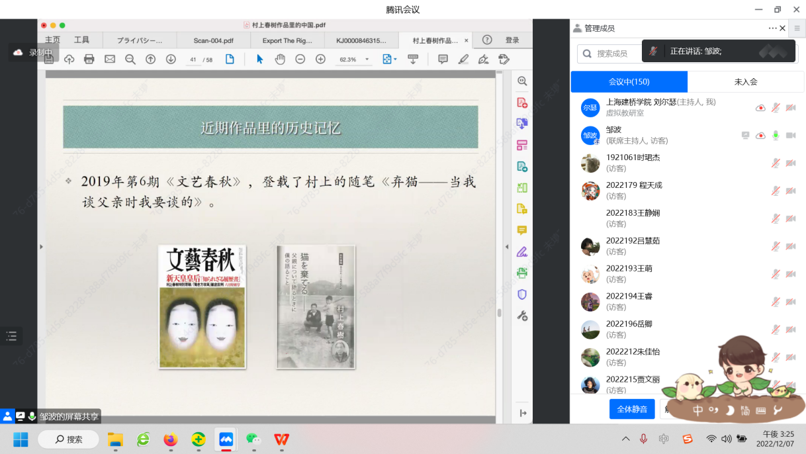
Task: Open the page fit options dropdown
Action: point(390,60)
